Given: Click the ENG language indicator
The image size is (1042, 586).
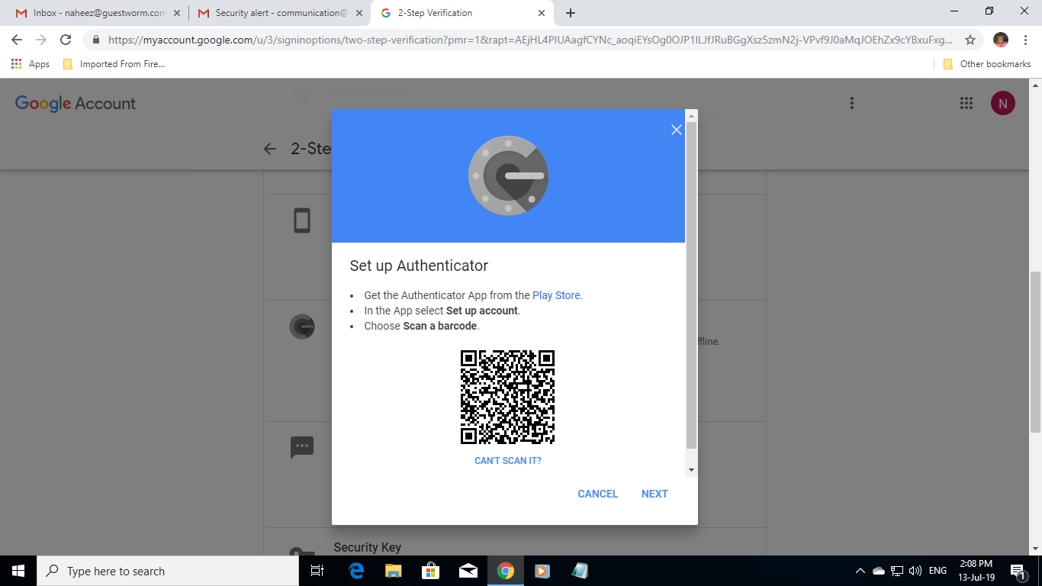Looking at the screenshot, I should click(938, 571).
